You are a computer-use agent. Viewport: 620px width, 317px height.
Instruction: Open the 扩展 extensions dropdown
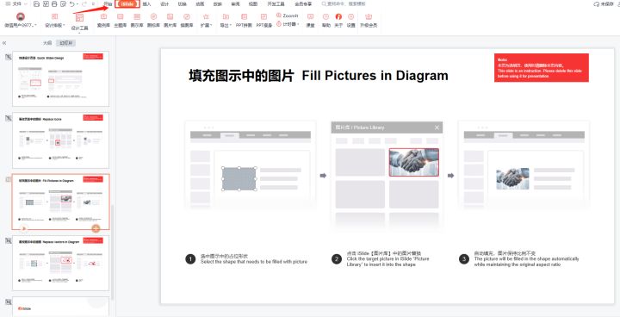(206, 20)
